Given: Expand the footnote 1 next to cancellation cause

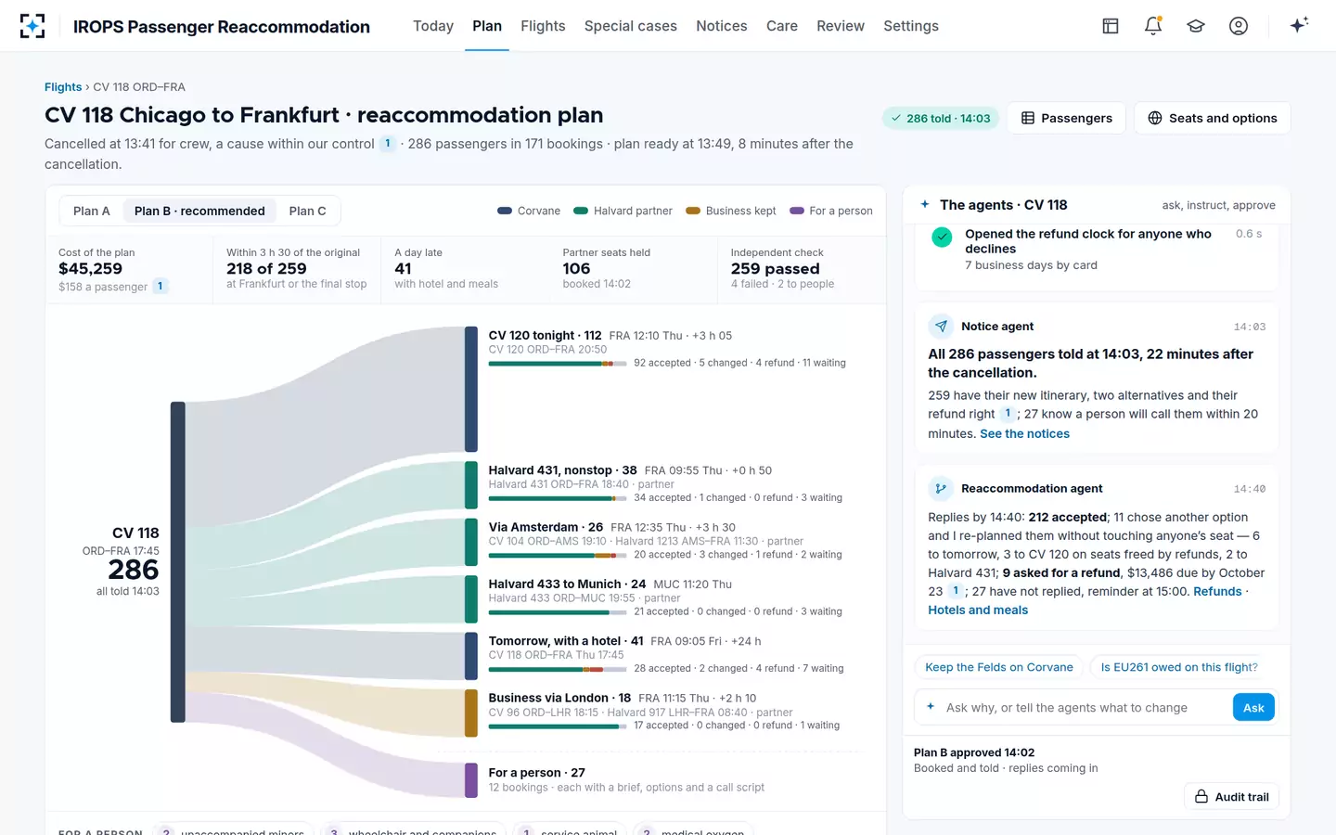Looking at the screenshot, I should (388, 144).
